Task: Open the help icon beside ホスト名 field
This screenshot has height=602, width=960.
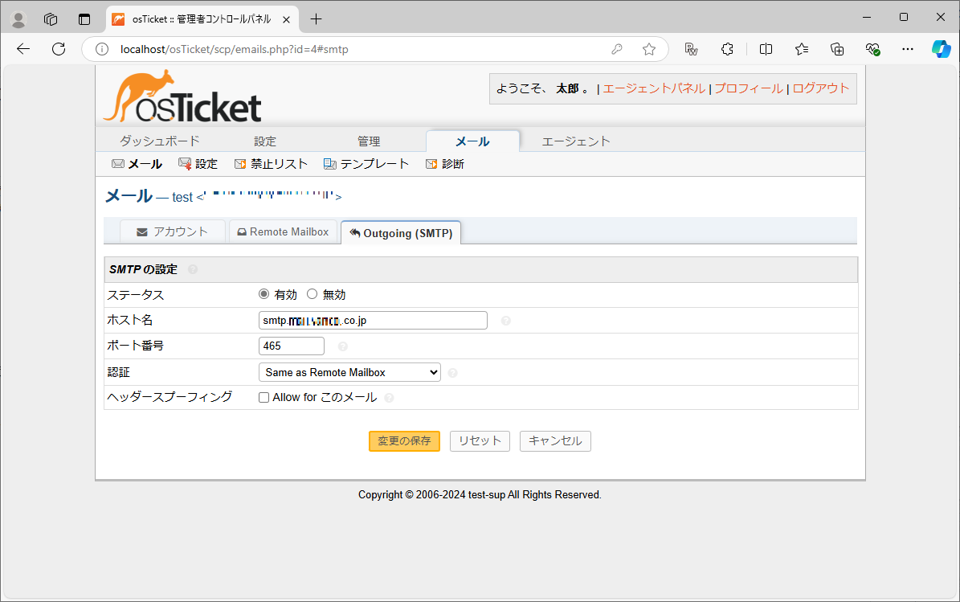Action: point(505,320)
